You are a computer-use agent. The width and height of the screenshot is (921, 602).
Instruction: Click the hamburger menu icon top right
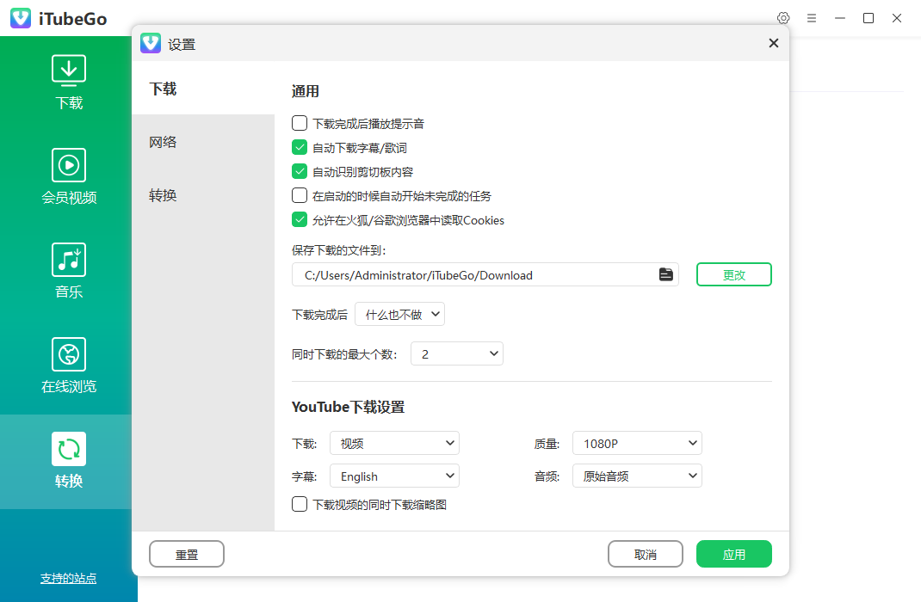pos(812,17)
